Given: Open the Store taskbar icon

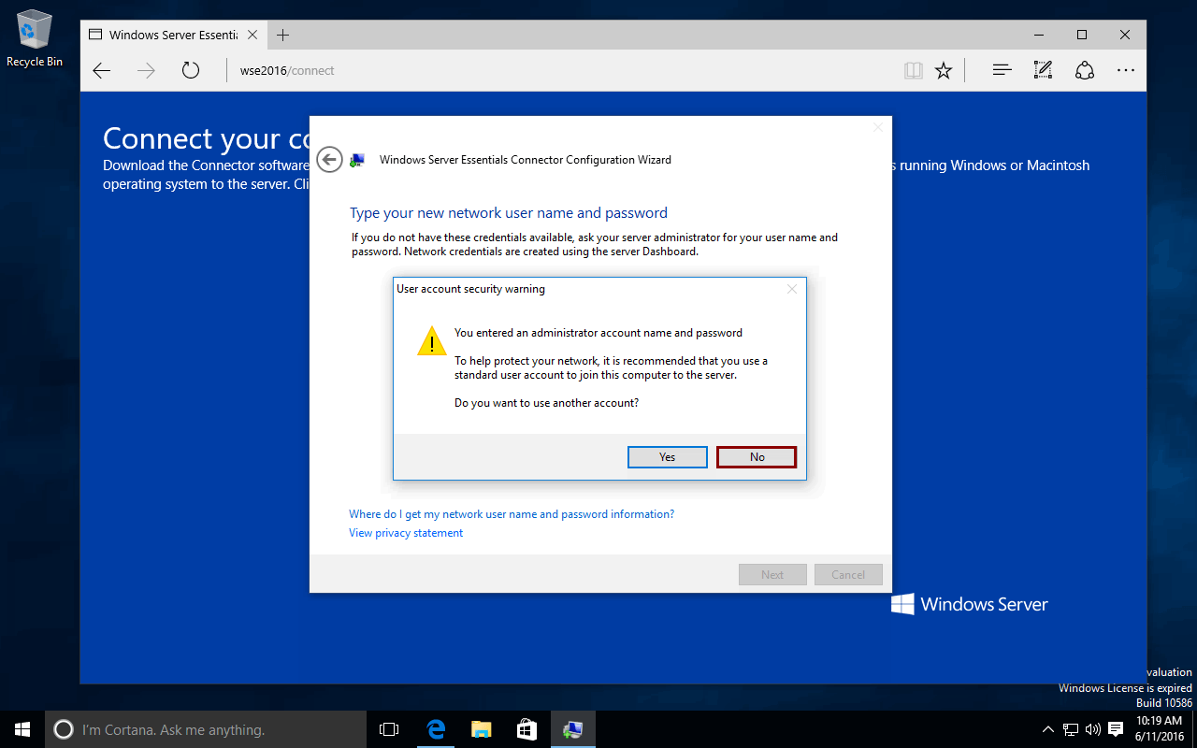Looking at the screenshot, I should tap(526, 729).
